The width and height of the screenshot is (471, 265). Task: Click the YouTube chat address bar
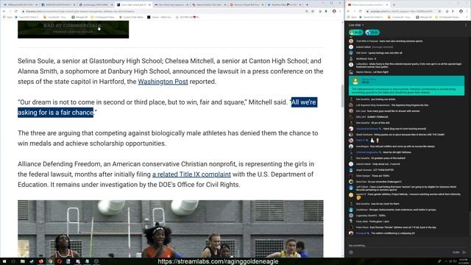(403, 11)
